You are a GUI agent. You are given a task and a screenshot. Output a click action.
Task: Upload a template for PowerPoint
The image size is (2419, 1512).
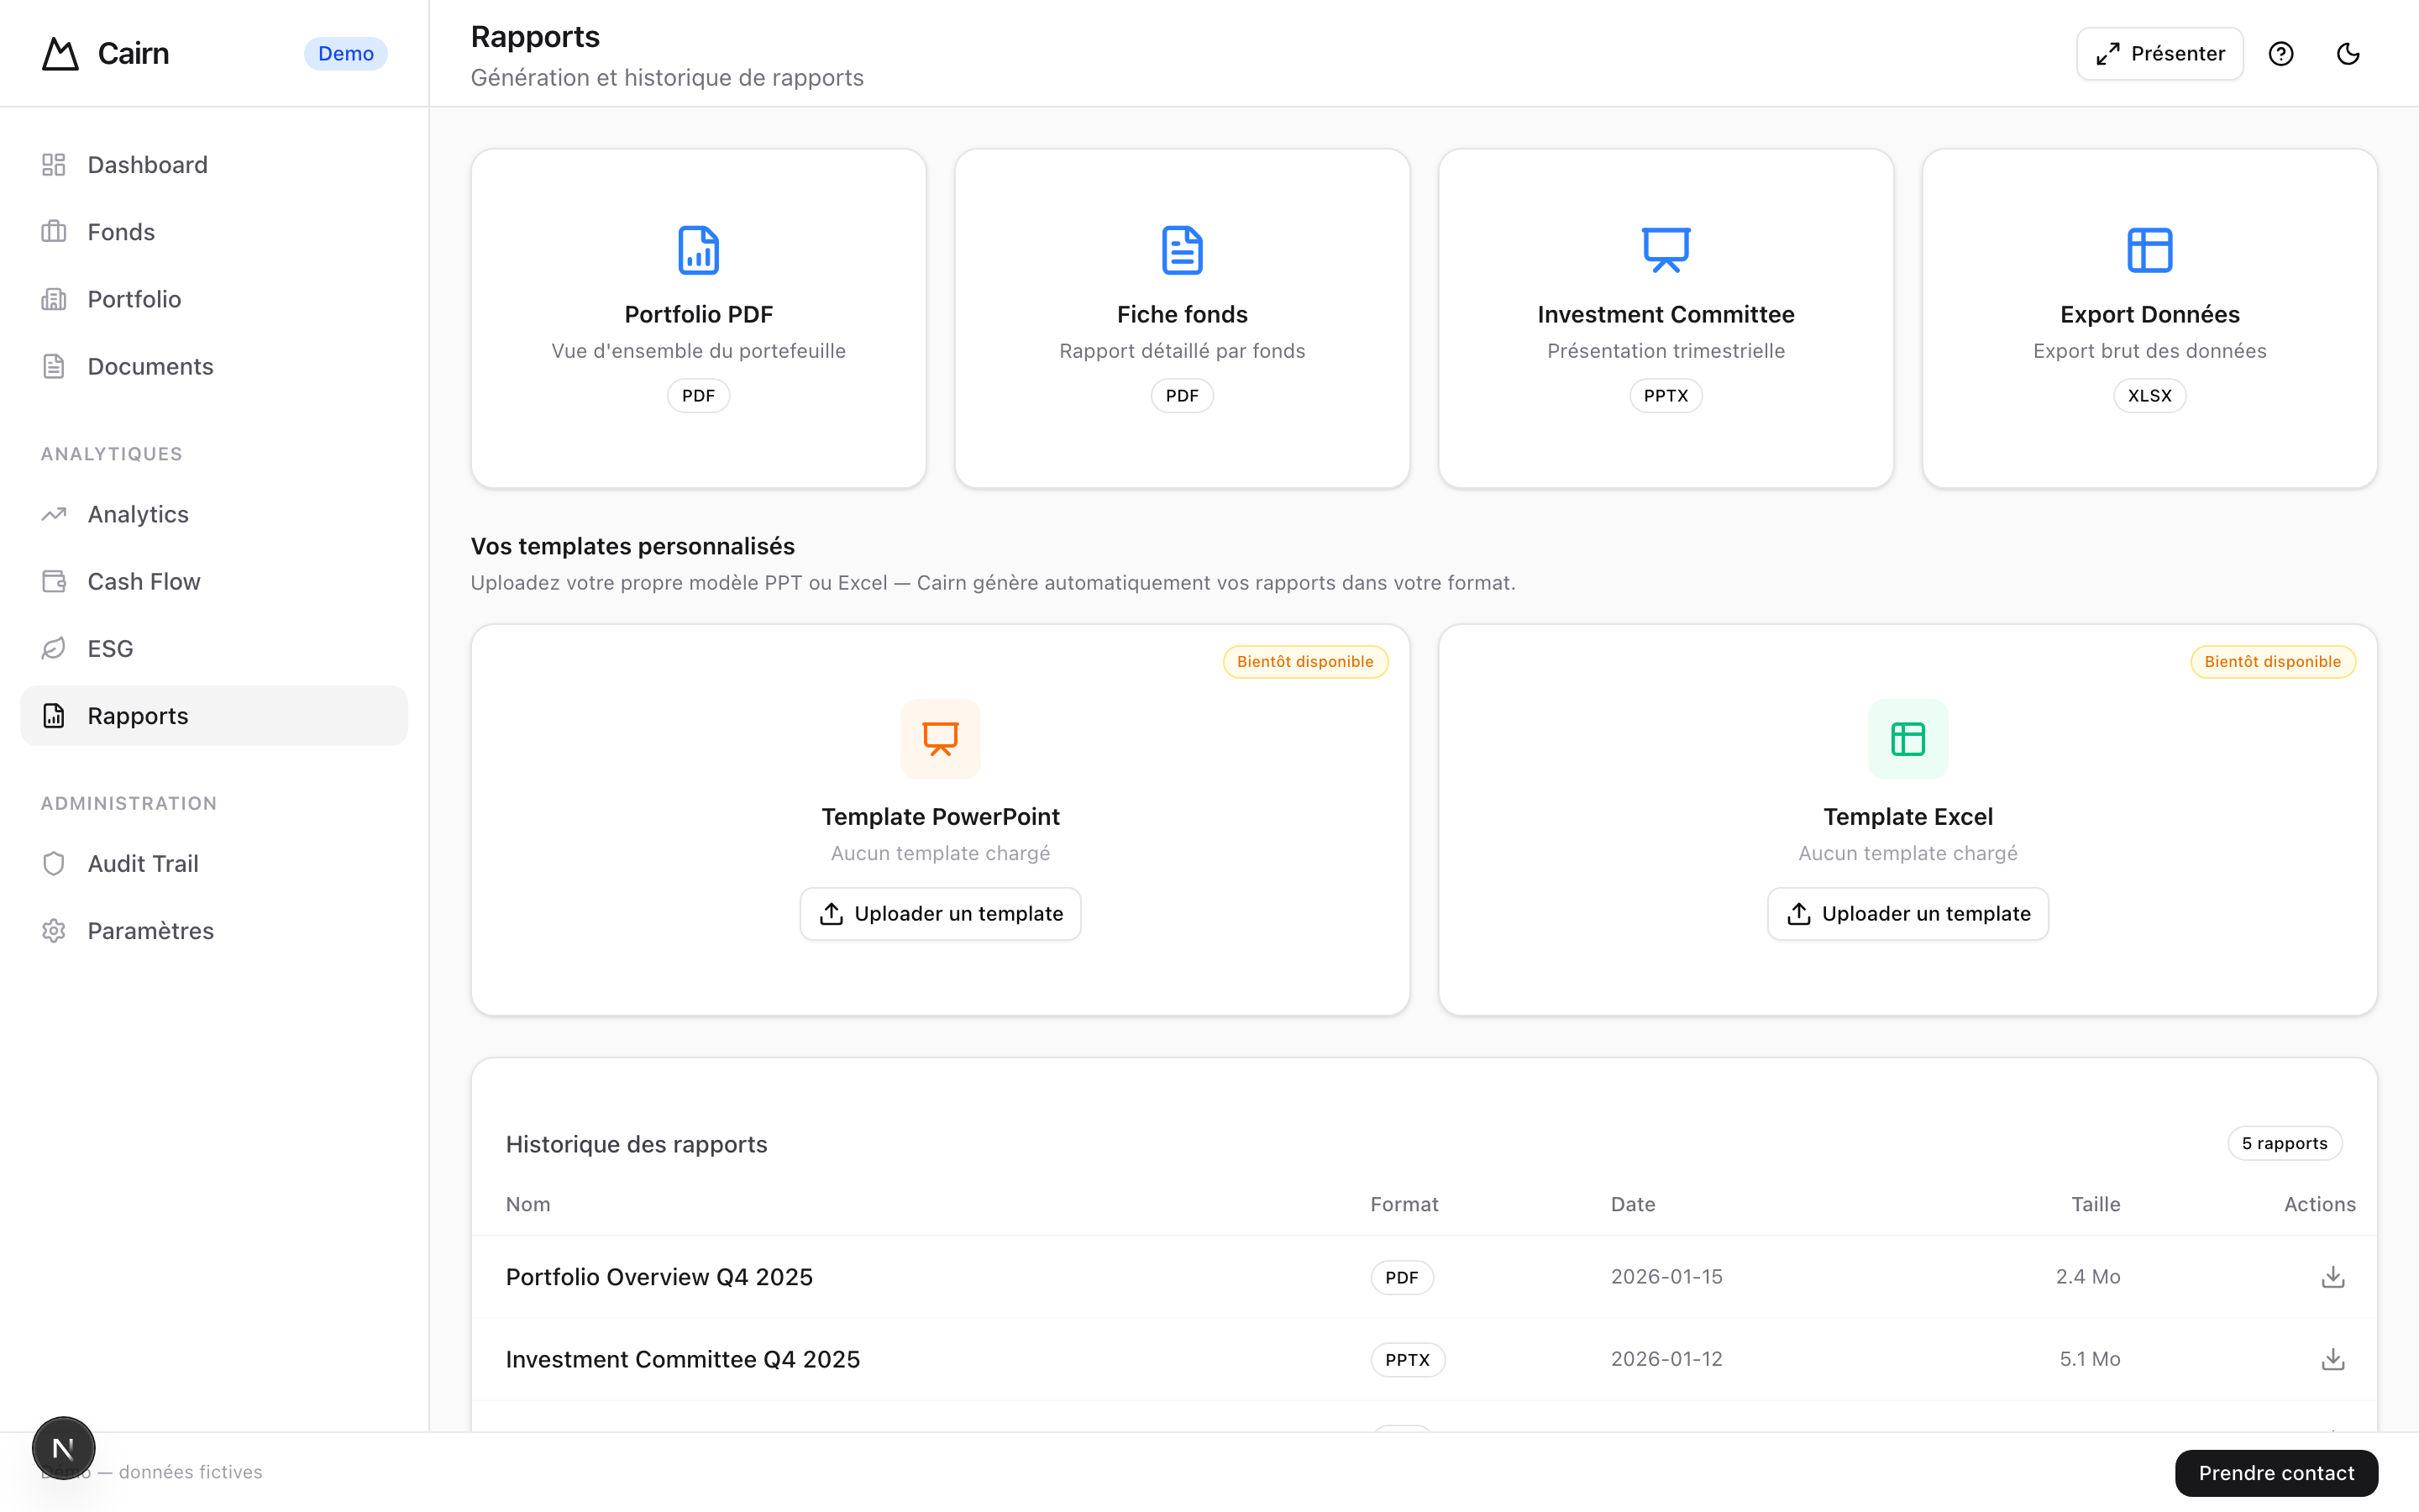[x=940, y=913]
